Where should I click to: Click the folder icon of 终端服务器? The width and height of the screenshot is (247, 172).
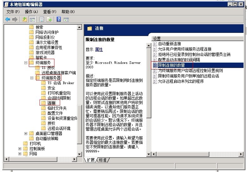[x=38, y=78]
